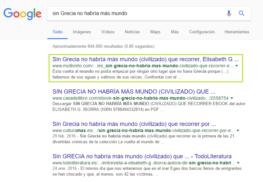Open the mylibreto.com result title link

(146, 59)
